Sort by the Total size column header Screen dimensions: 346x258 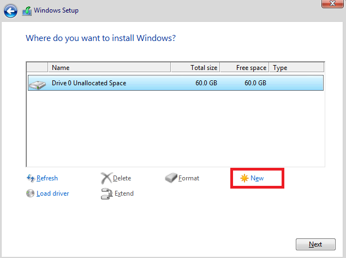click(x=195, y=67)
